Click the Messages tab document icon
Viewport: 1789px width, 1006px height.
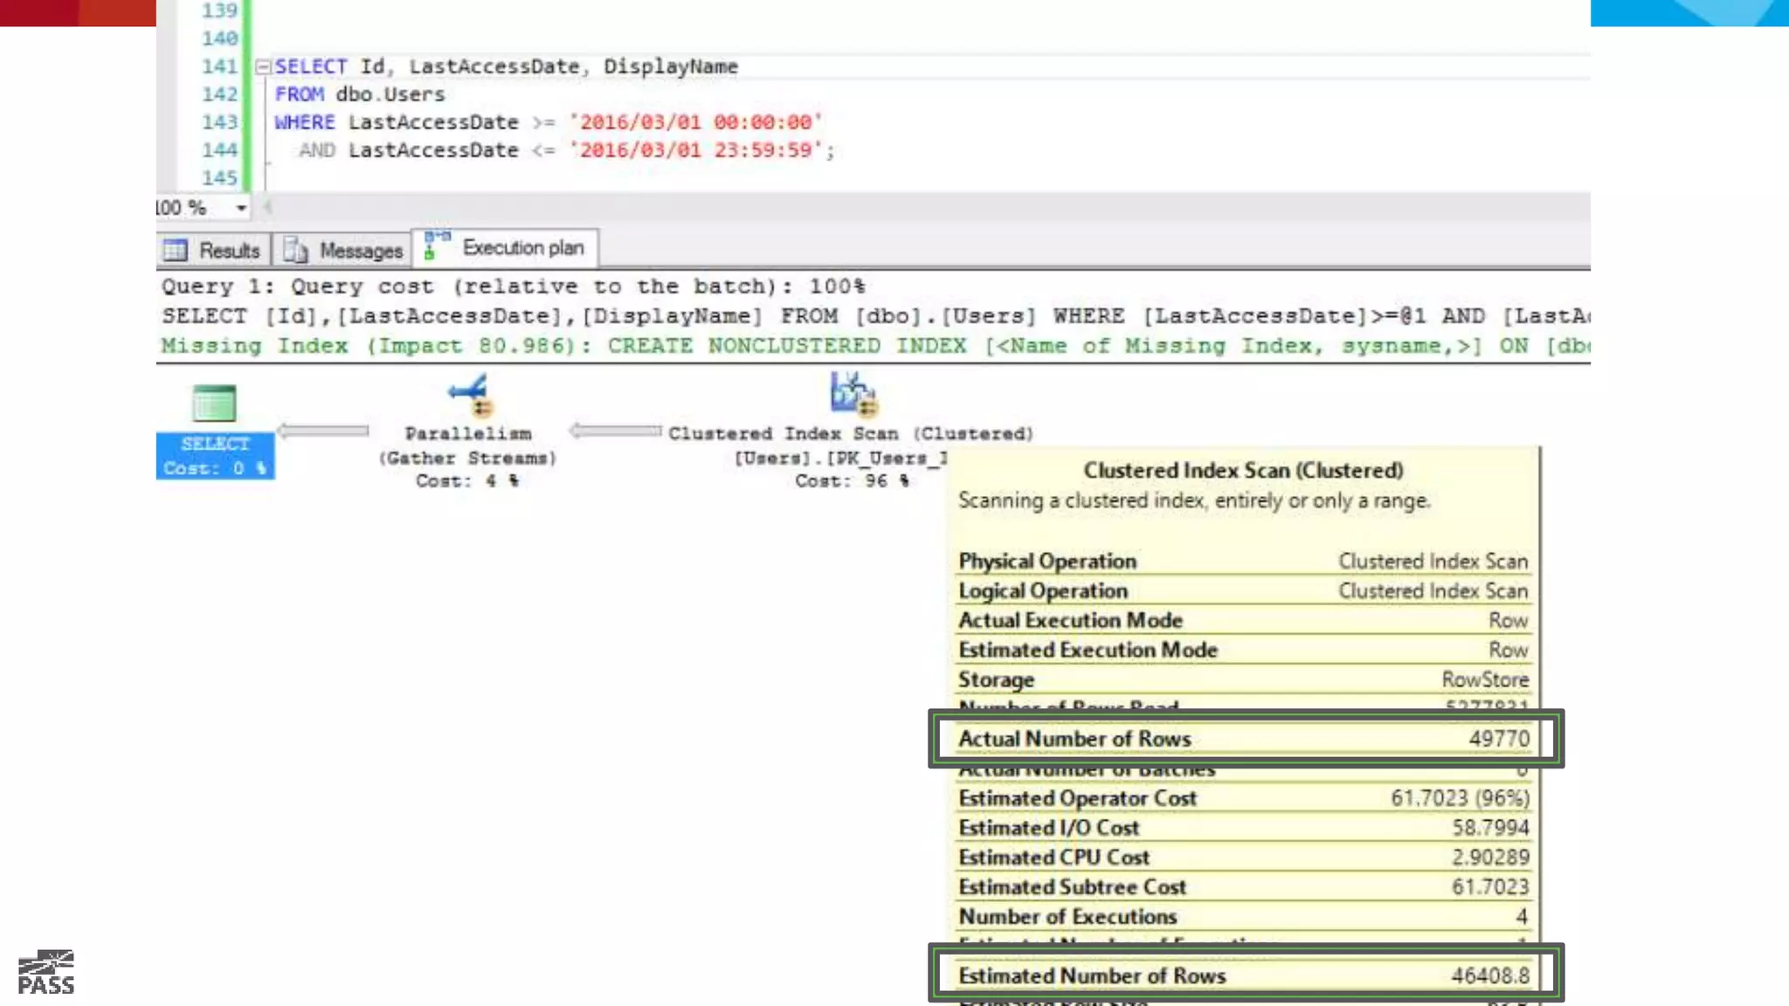tap(295, 251)
